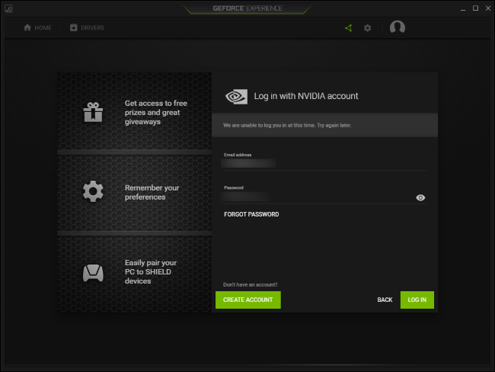Screen dimensions: 495x372
Task: Click the NVIDIA eye logo beside login title
Action: click(x=236, y=96)
